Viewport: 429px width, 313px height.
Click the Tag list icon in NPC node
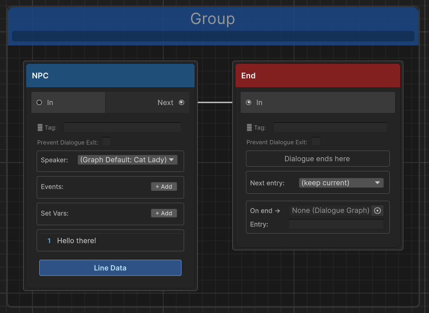[x=40, y=127]
